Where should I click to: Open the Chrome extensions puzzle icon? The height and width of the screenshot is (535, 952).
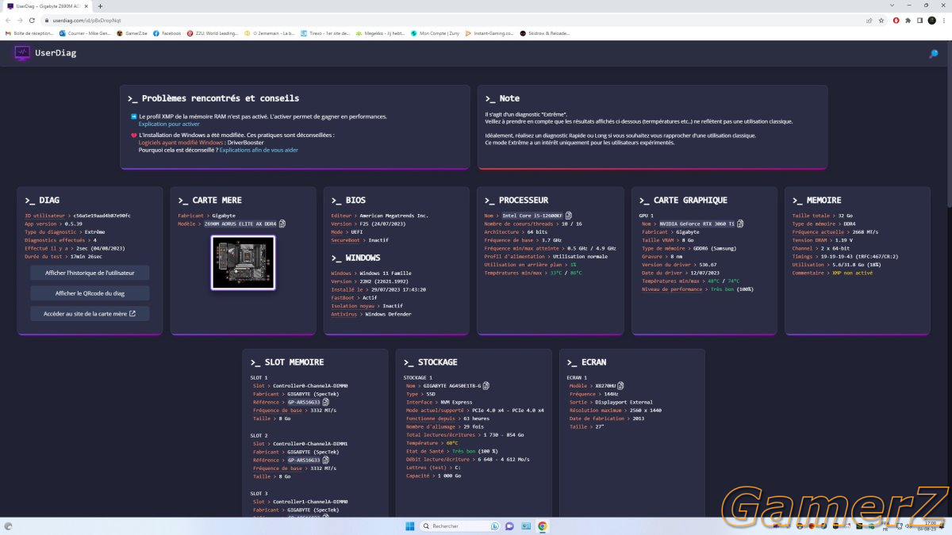coord(908,20)
